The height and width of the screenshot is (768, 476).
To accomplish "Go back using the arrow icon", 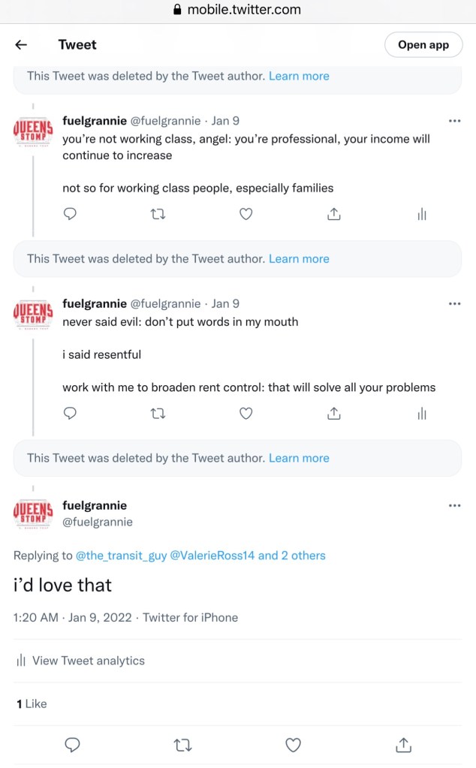I will point(21,45).
